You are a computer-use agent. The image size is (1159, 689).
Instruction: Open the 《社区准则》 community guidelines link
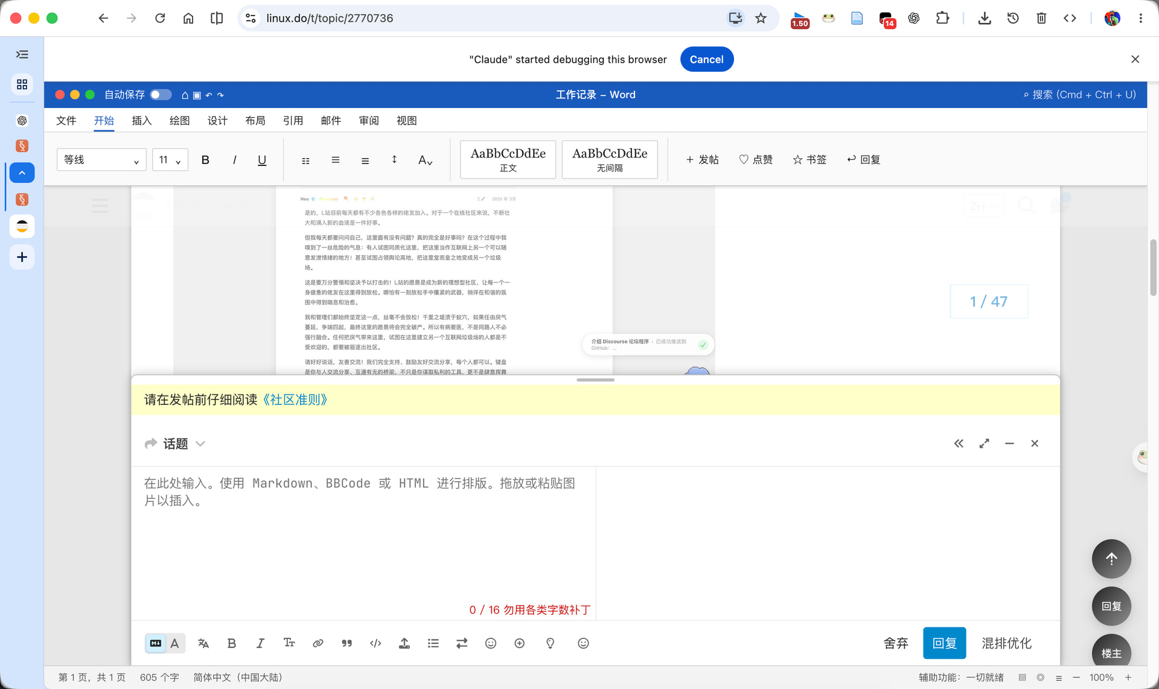[295, 399]
